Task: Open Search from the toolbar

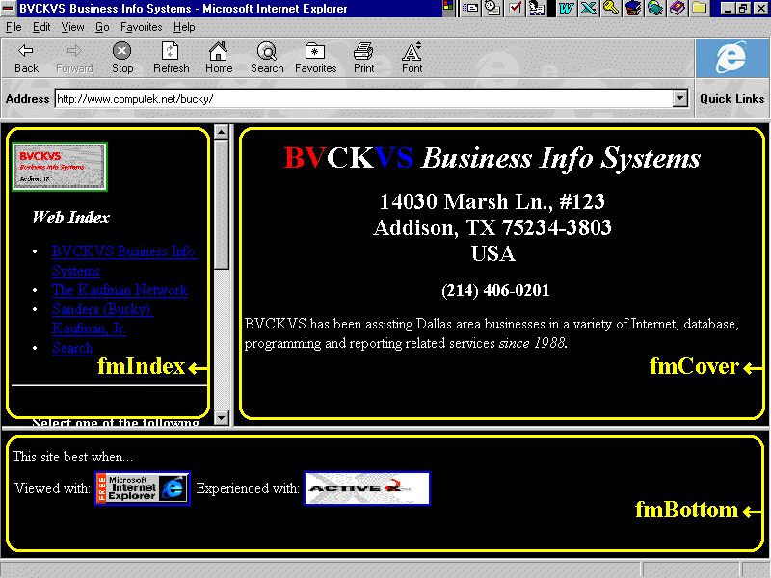Action: tap(267, 58)
